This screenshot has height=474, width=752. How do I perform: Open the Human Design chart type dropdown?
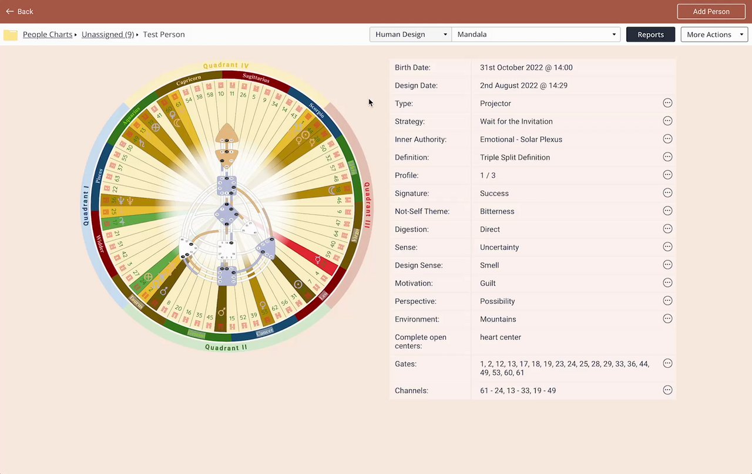pyautogui.click(x=410, y=35)
